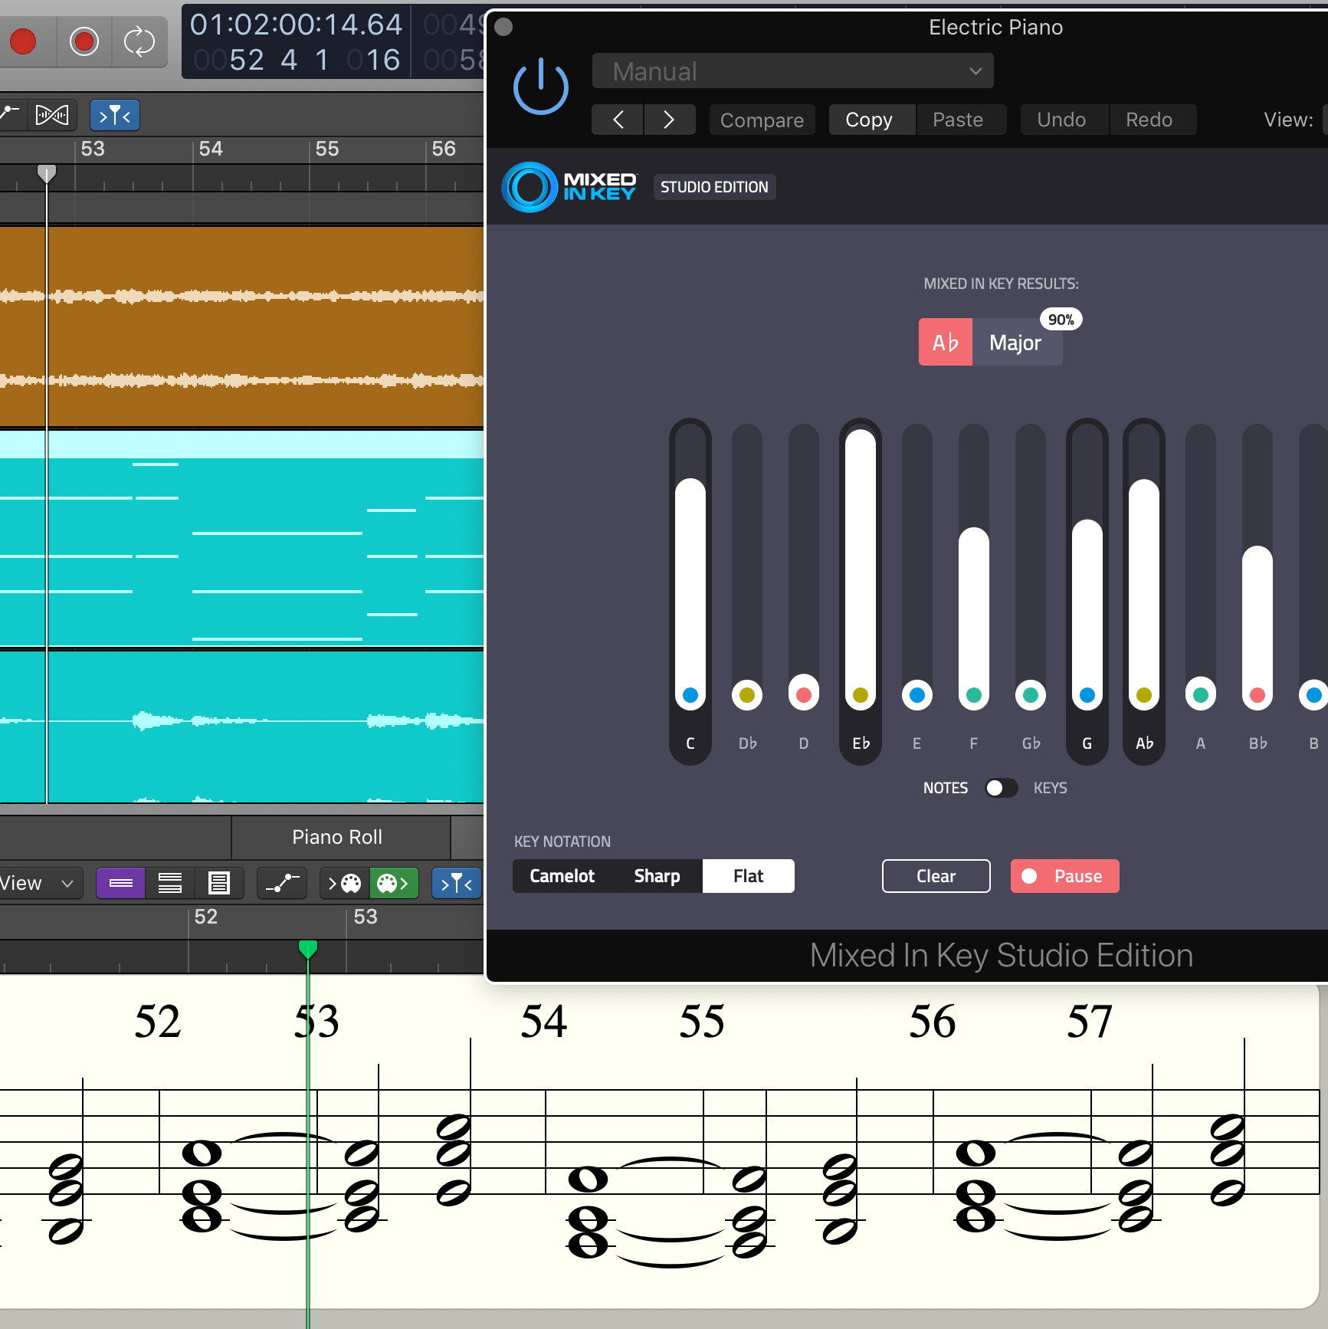Click the Cycle loop button in transport
Image resolution: width=1328 pixels, height=1329 pixels.
[139, 41]
